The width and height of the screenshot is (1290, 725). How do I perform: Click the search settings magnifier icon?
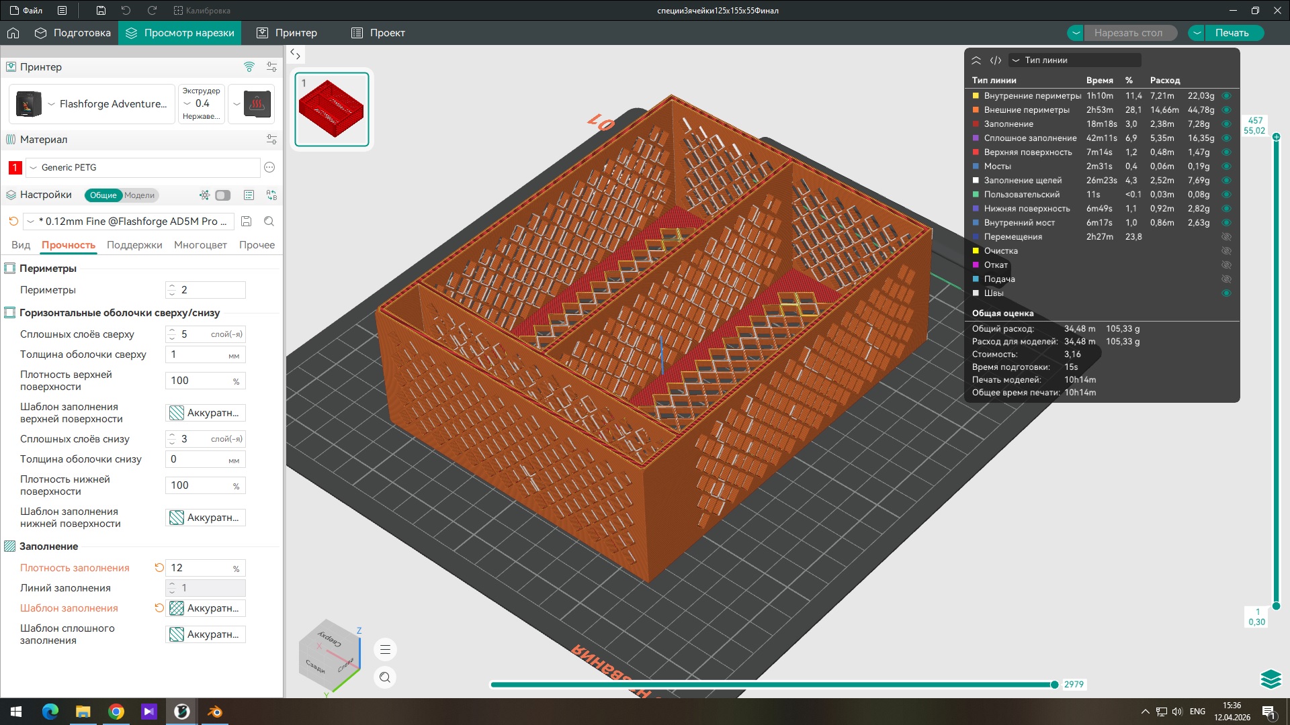pos(269,221)
